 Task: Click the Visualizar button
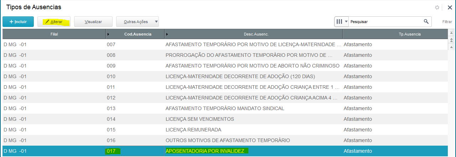click(x=93, y=22)
